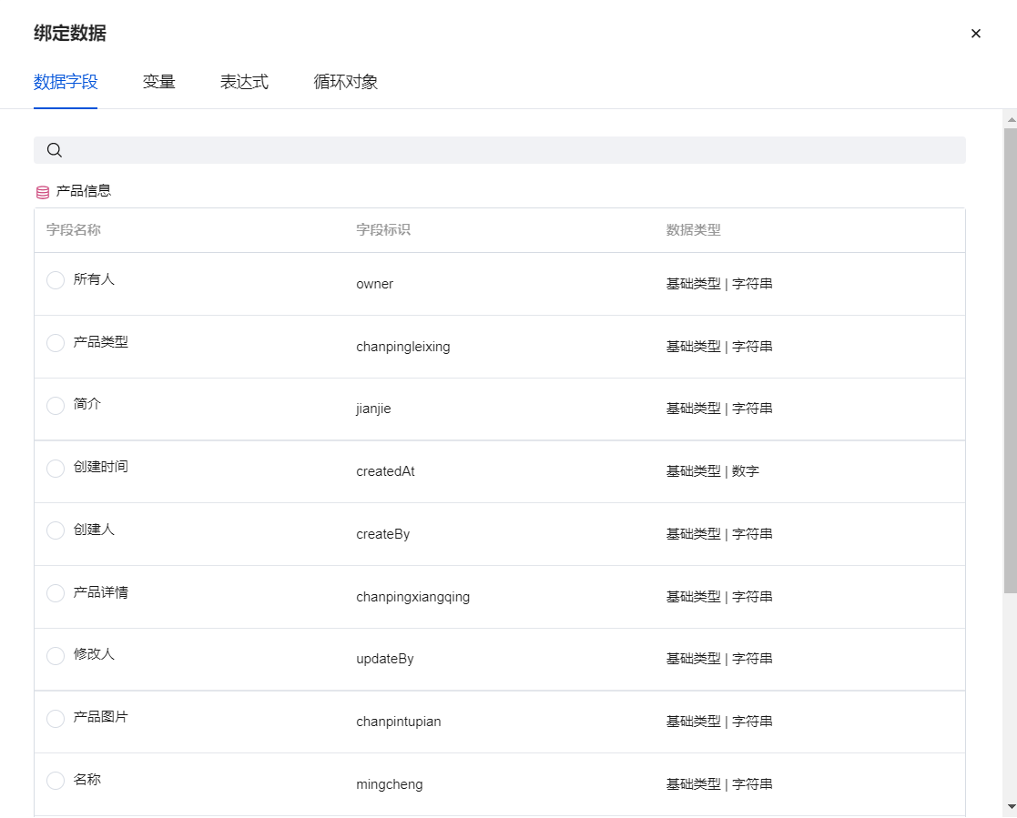This screenshot has height=818, width=1017.
Task: Click the jianjie identifier cell
Action: point(373,409)
